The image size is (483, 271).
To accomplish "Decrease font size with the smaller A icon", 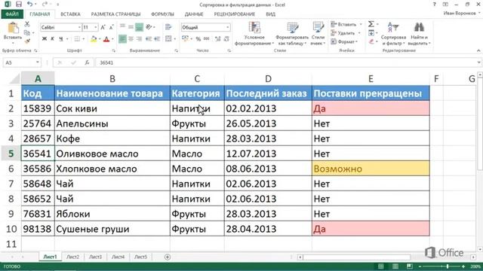I will pyautogui.click(x=111, y=27).
